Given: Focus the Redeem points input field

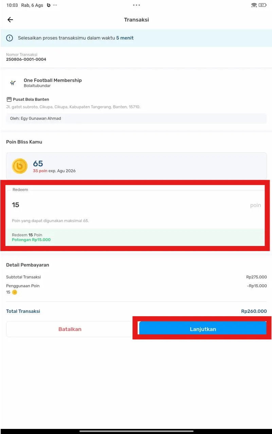Looking at the screenshot, I should [135, 205].
